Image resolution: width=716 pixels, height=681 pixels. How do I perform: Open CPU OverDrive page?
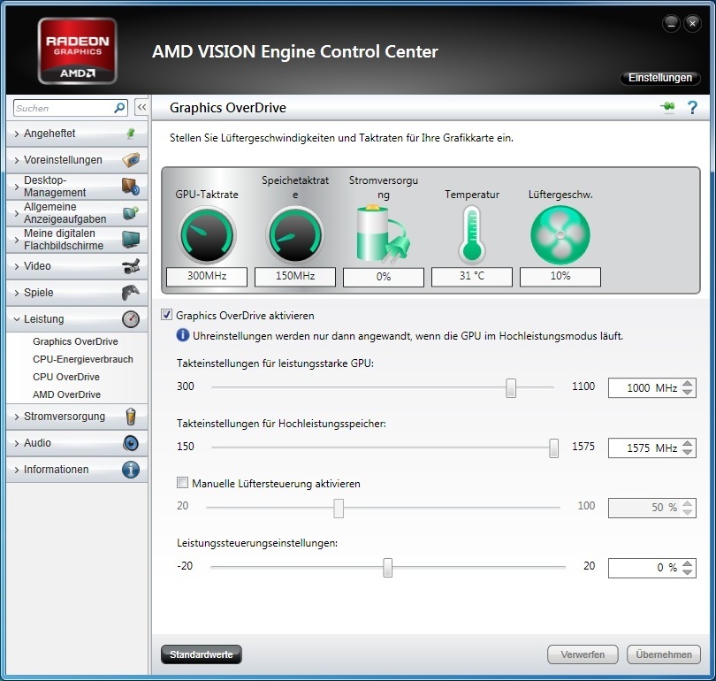point(66,377)
